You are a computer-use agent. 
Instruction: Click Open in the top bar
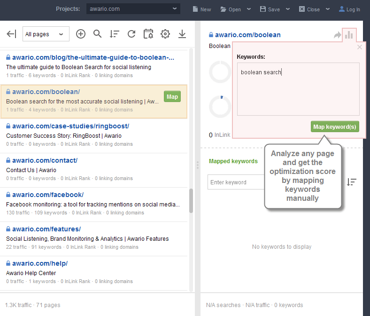(231, 9)
